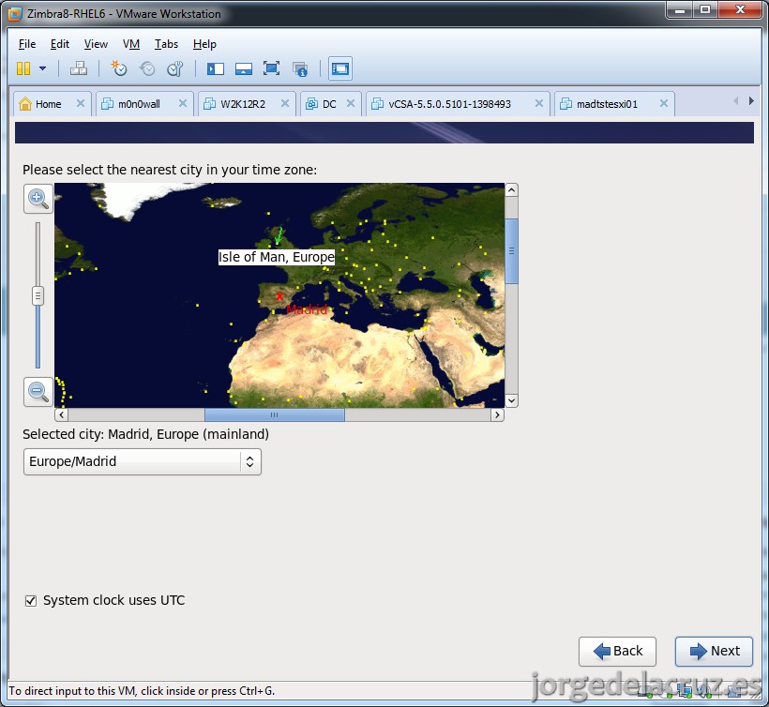Open the Edit menu

pos(60,44)
